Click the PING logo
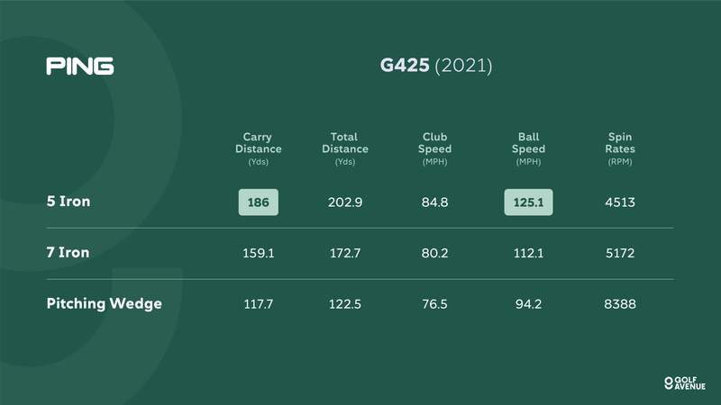 coord(80,67)
